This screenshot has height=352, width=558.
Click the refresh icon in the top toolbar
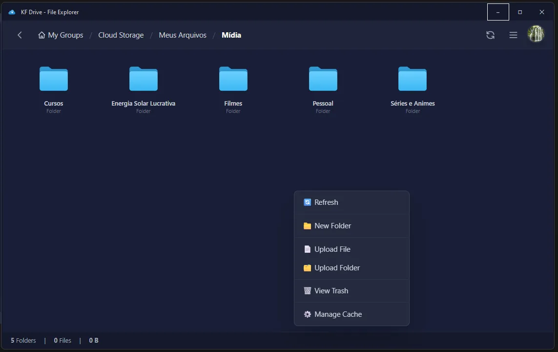(490, 35)
